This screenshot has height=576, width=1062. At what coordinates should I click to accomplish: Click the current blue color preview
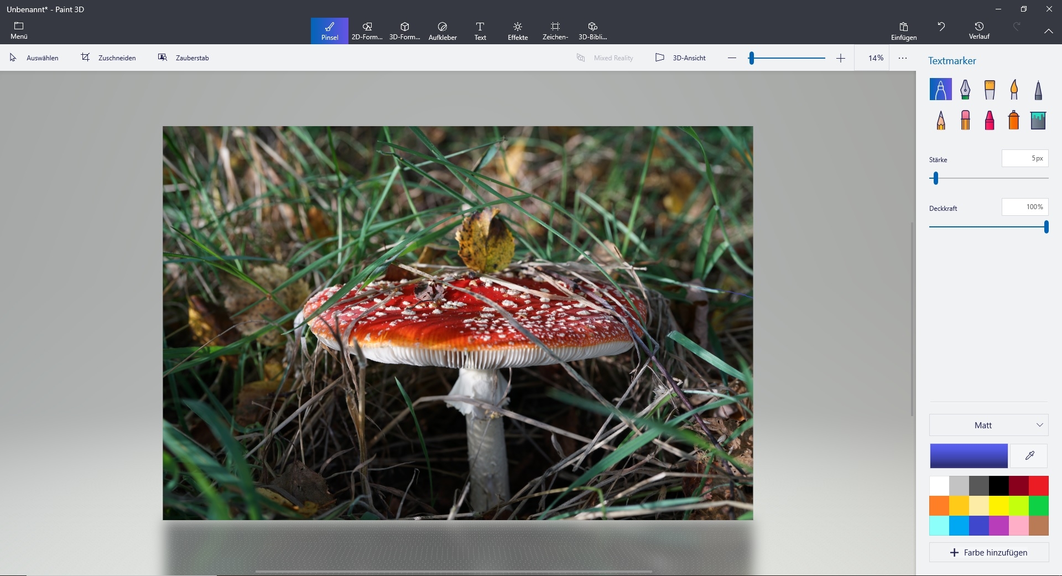(969, 456)
